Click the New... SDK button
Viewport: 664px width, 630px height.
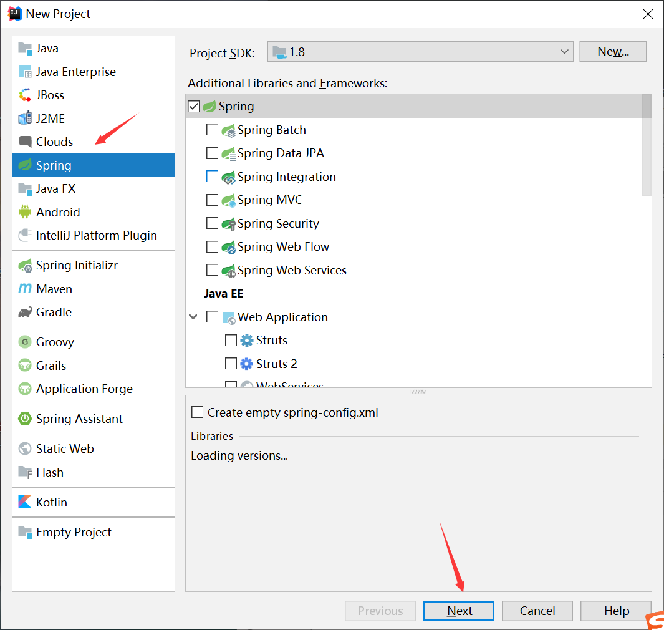pos(613,52)
